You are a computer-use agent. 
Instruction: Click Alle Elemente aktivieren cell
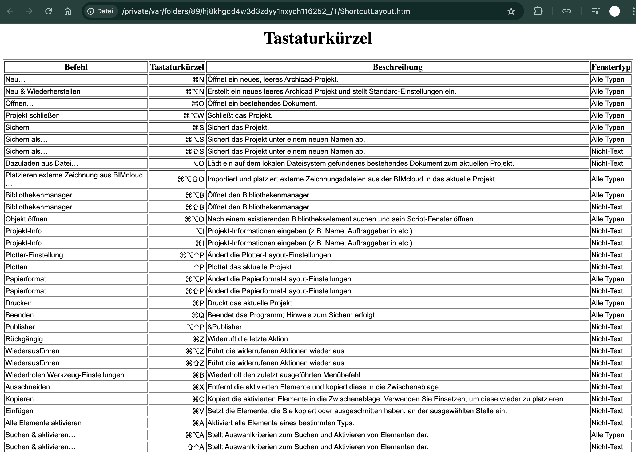click(x=76, y=423)
